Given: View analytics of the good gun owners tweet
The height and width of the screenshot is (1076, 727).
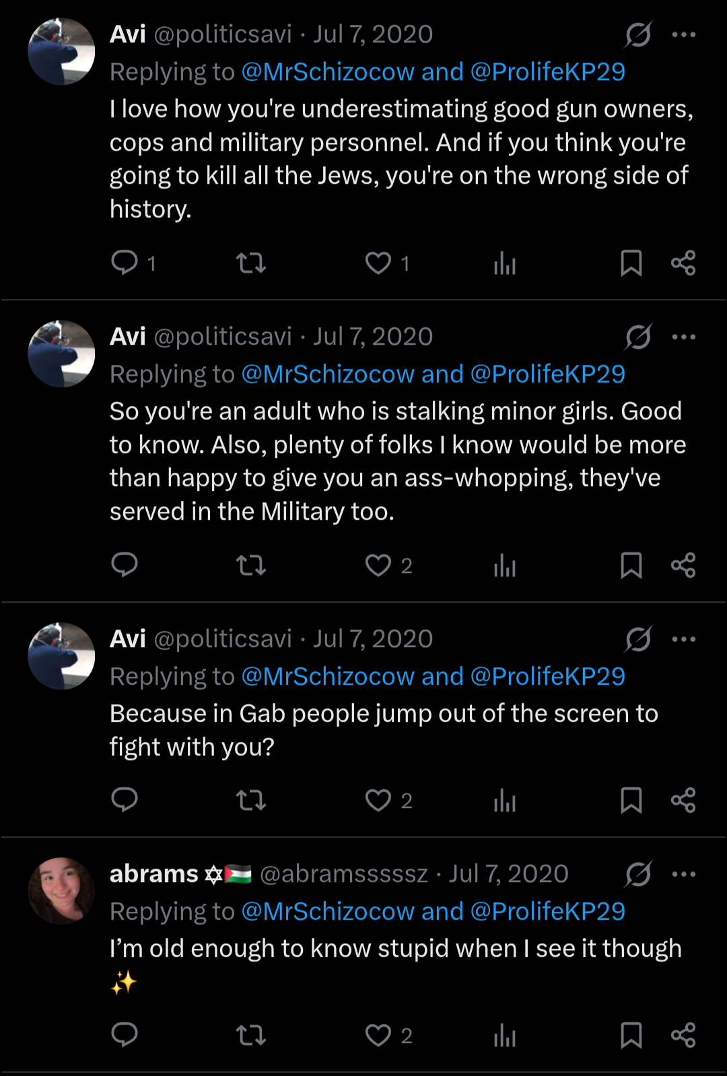Looking at the screenshot, I should pos(504,263).
